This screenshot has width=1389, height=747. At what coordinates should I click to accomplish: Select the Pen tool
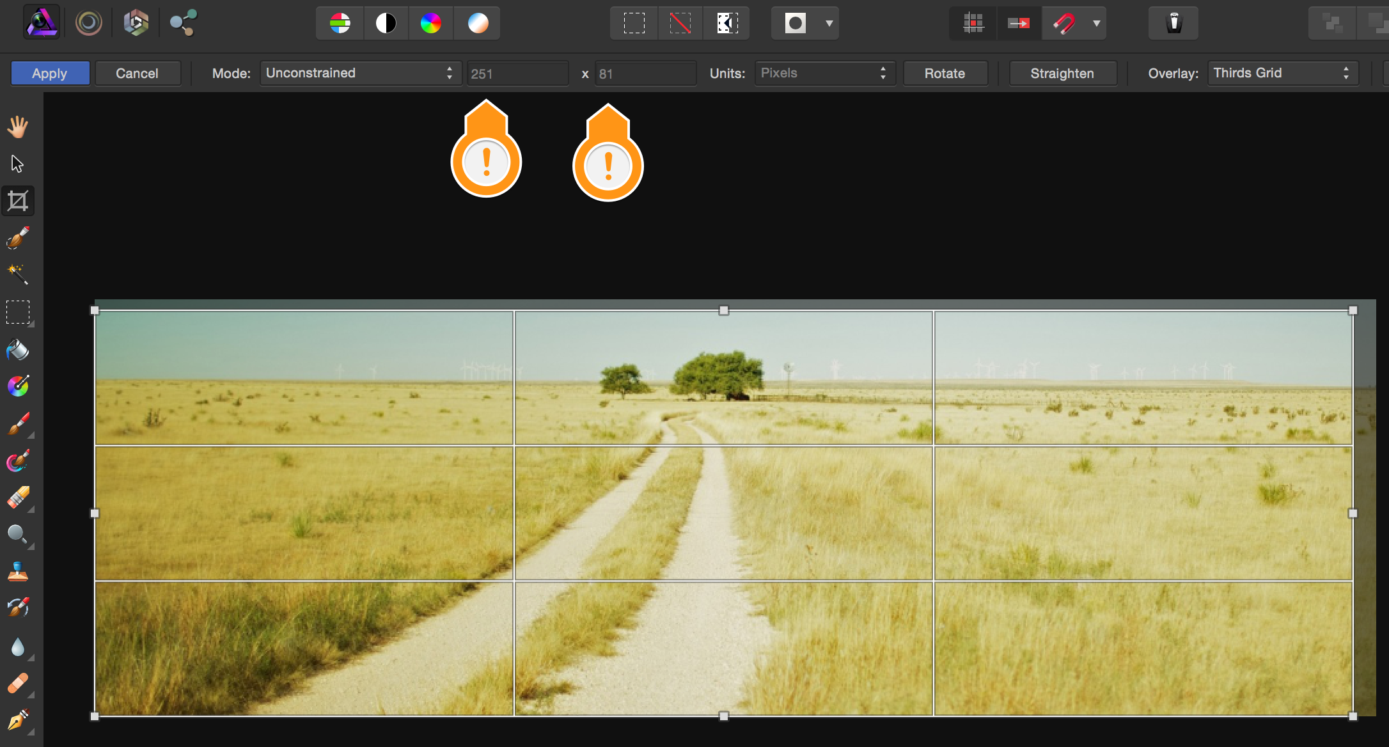(18, 721)
